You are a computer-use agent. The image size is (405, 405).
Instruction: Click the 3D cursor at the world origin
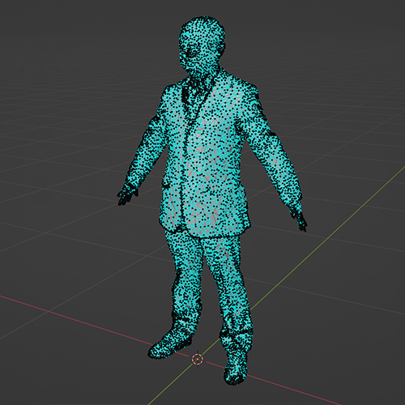point(198,359)
